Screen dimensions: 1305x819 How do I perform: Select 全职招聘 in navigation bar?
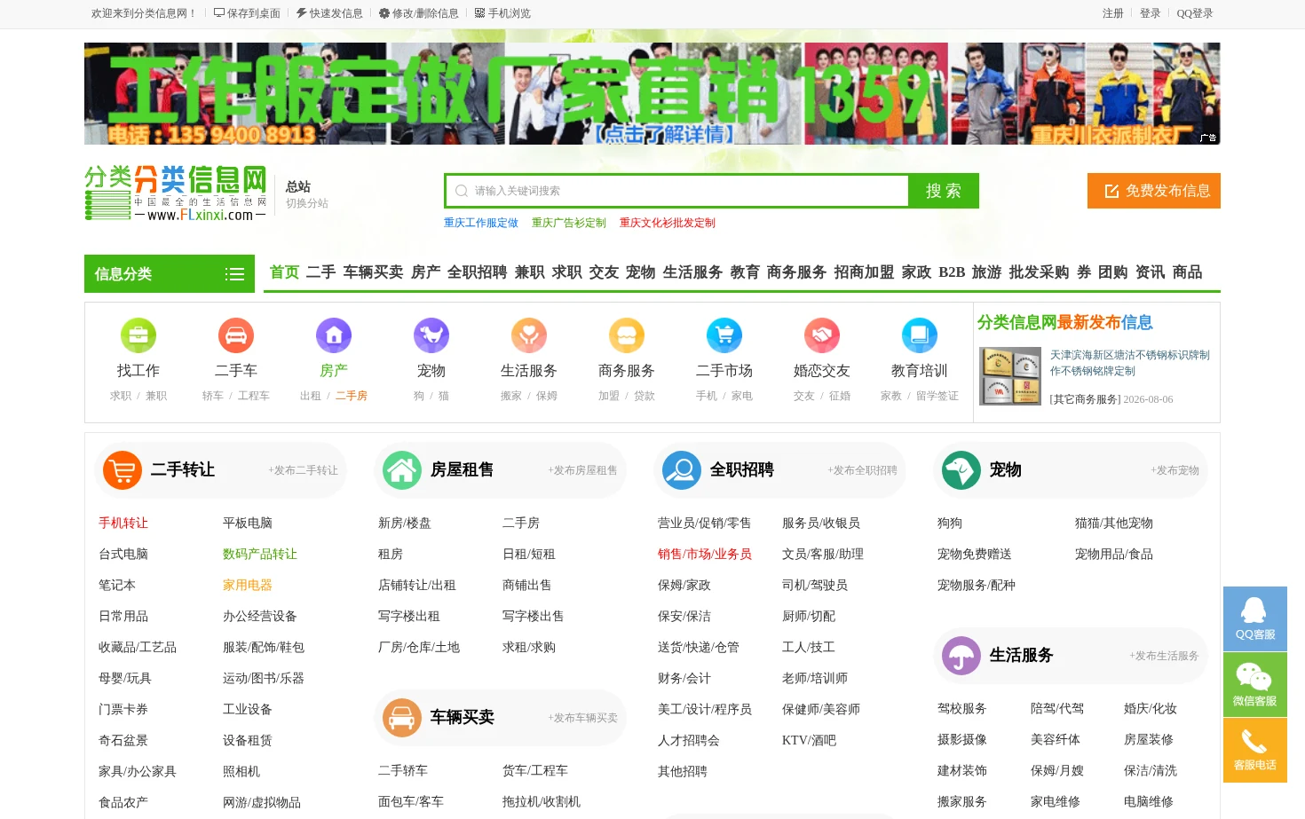click(x=477, y=272)
